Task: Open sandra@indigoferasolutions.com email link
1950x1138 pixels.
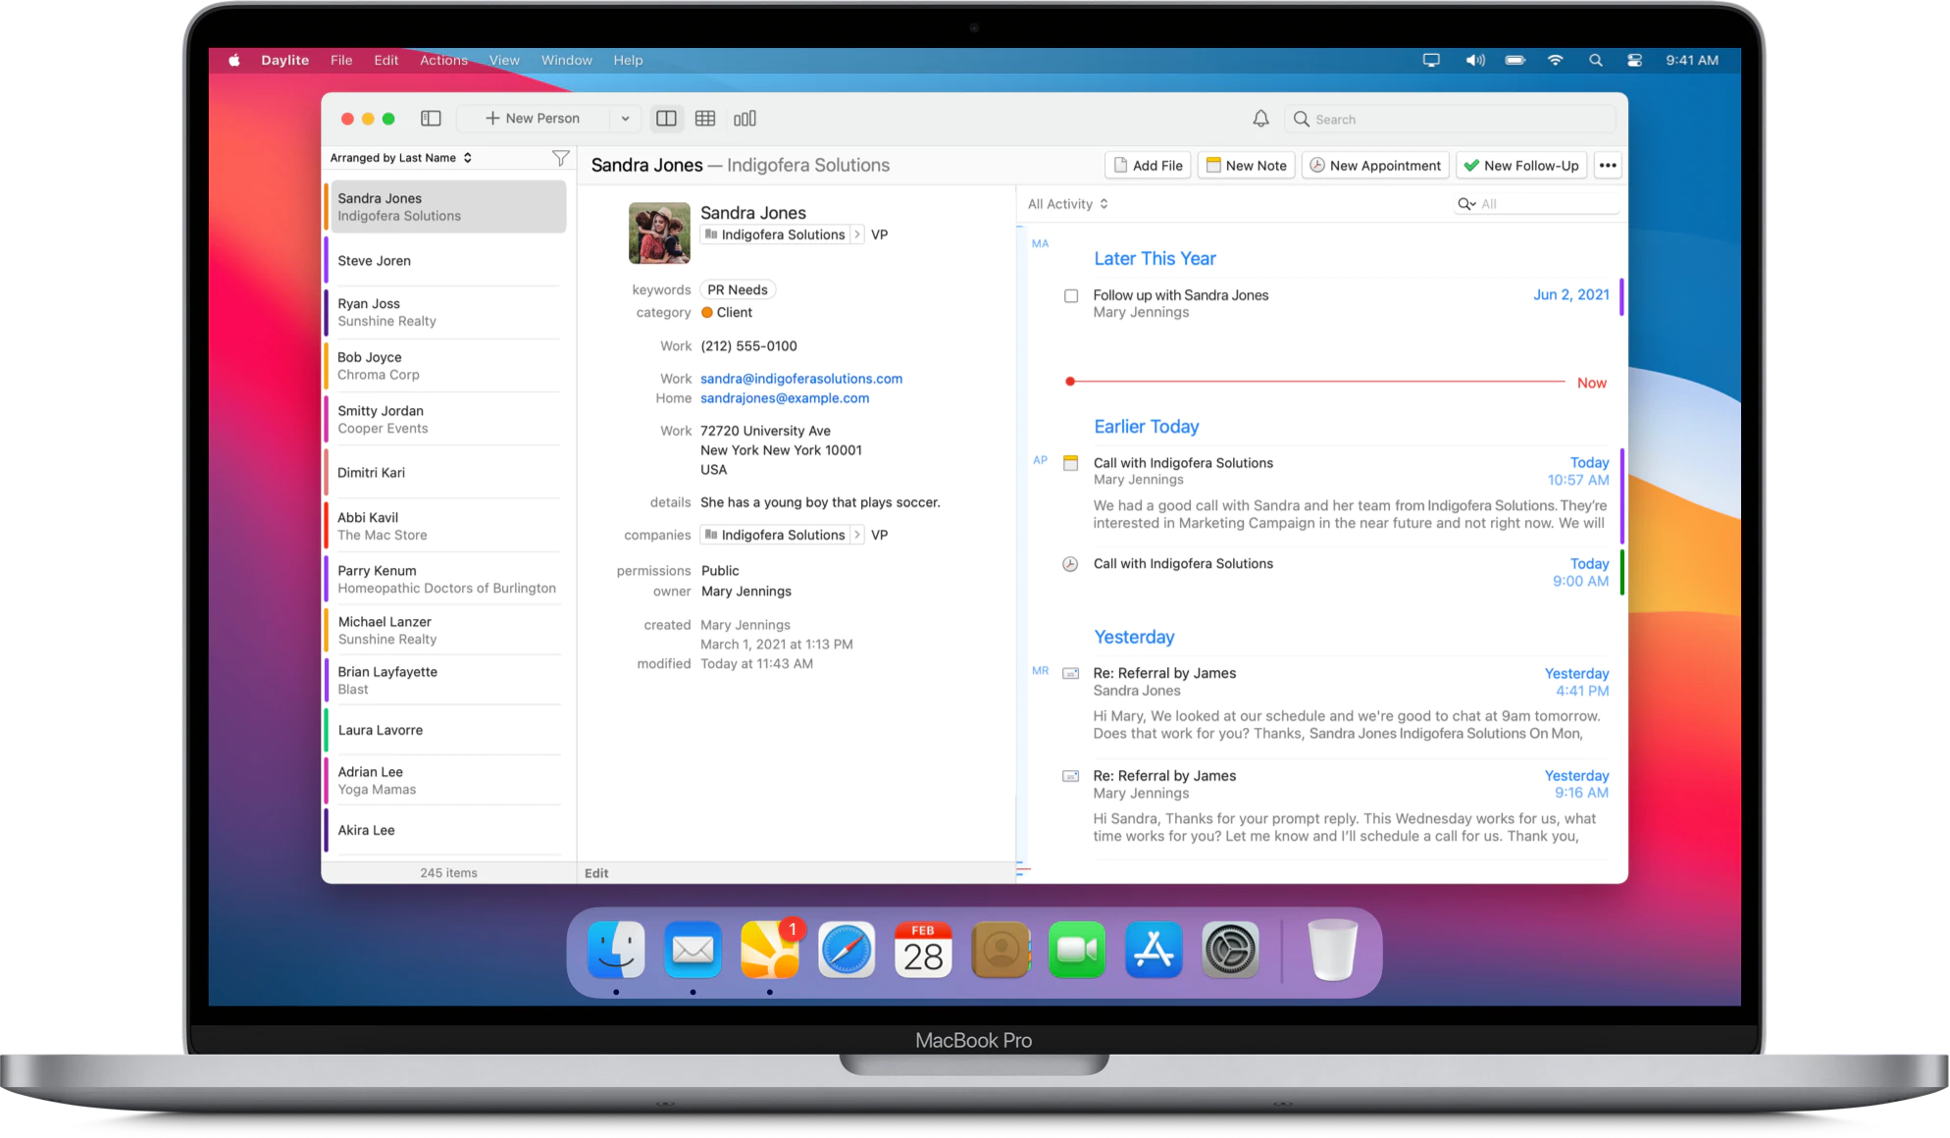Action: (800, 379)
